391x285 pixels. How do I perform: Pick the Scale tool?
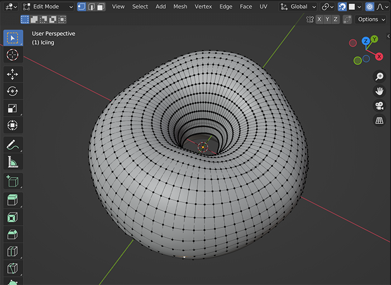coord(13,108)
